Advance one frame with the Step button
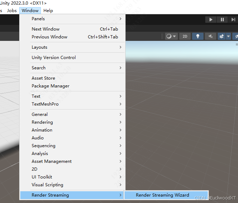Viewport: 238px width, 203px height. click(x=233, y=20)
